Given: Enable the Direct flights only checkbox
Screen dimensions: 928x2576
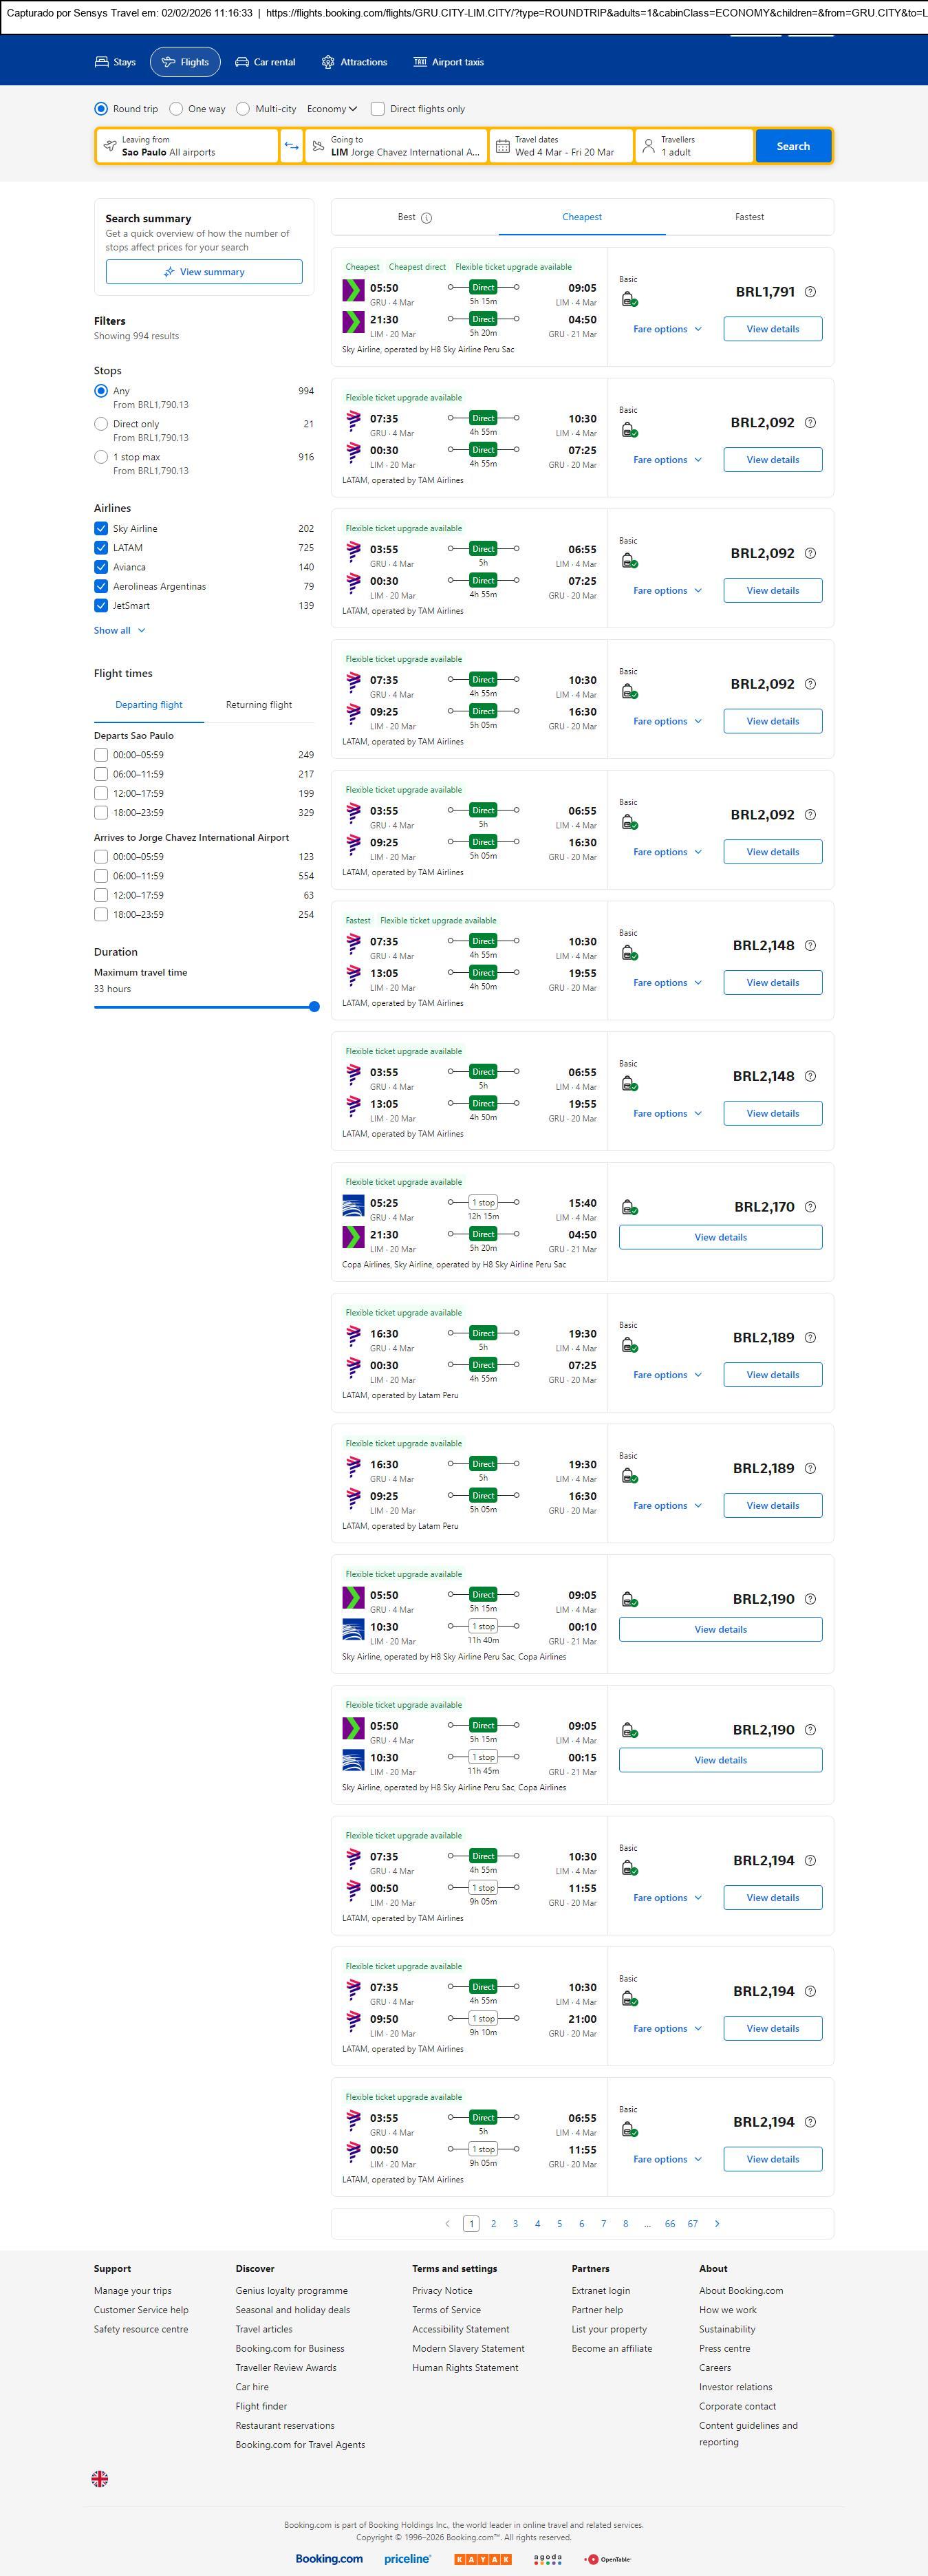Looking at the screenshot, I should [378, 109].
